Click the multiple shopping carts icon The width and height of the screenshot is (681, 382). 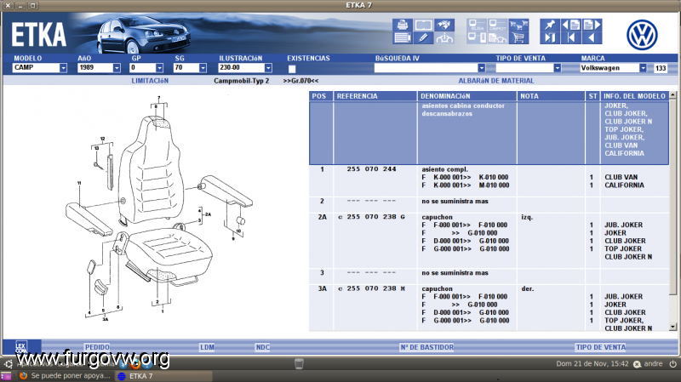coord(518,25)
